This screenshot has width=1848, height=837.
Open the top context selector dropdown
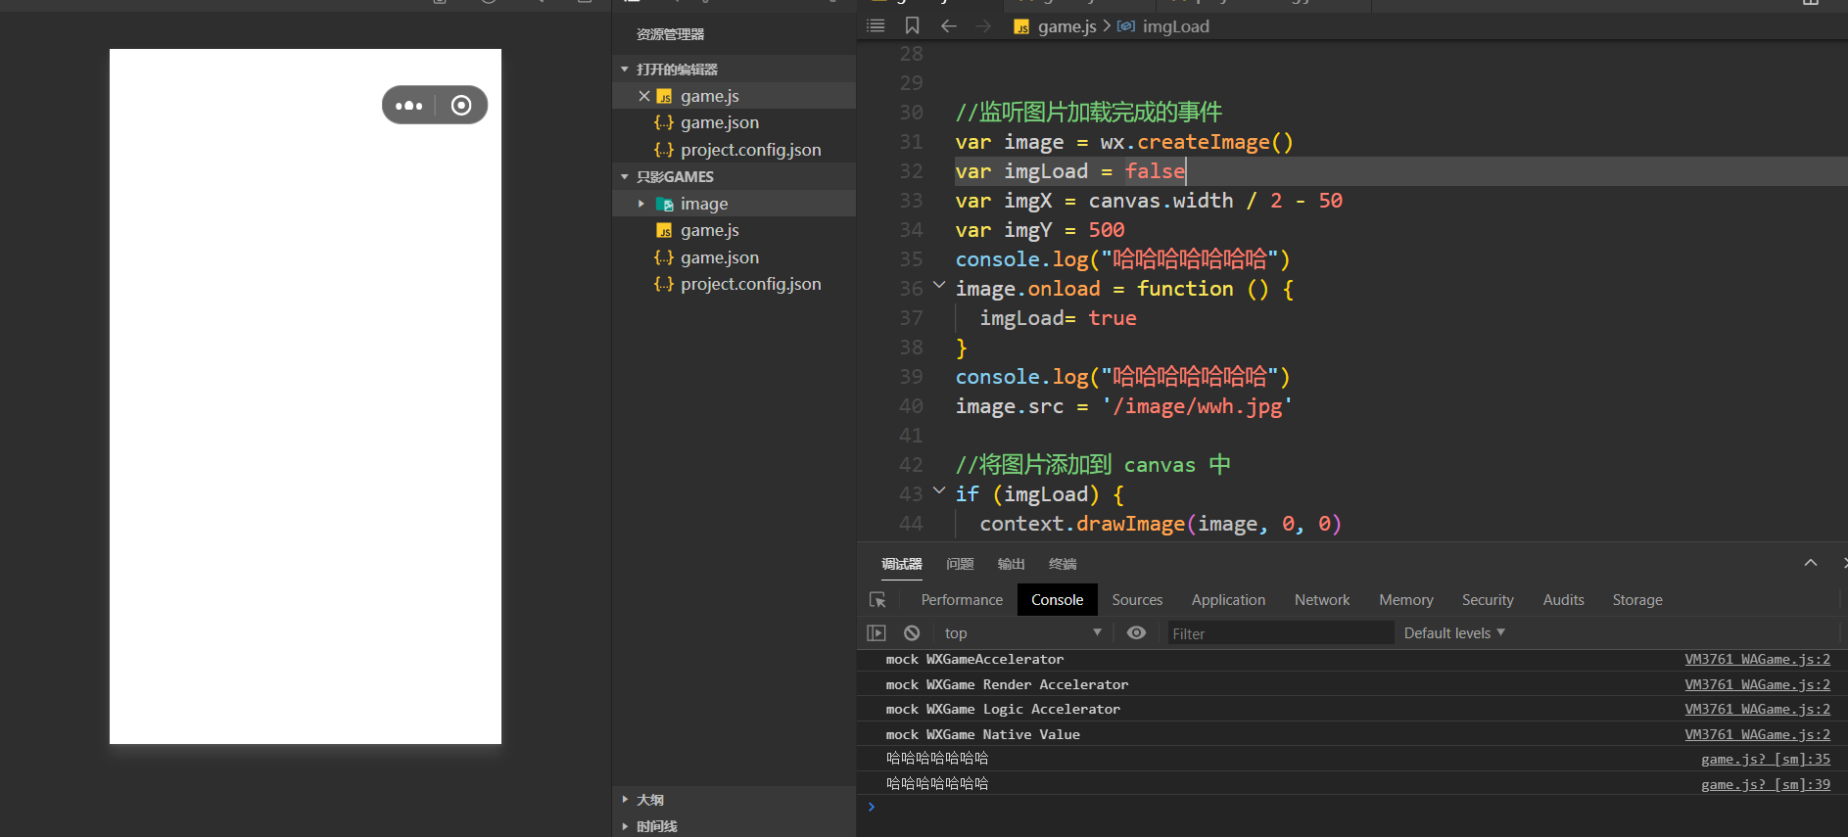click(x=1021, y=633)
